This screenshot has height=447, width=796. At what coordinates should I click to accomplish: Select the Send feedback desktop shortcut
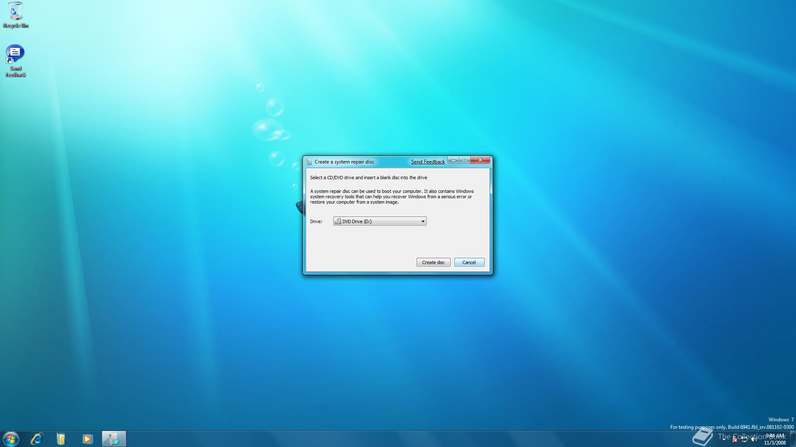click(x=15, y=61)
